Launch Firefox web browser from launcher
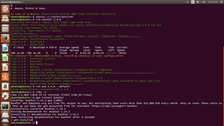224x126 pixels. 5,38
